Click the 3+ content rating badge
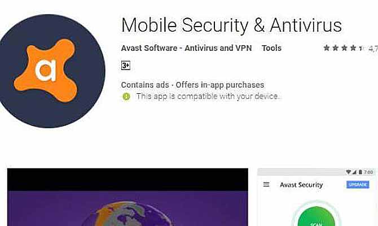 click(126, 66)
